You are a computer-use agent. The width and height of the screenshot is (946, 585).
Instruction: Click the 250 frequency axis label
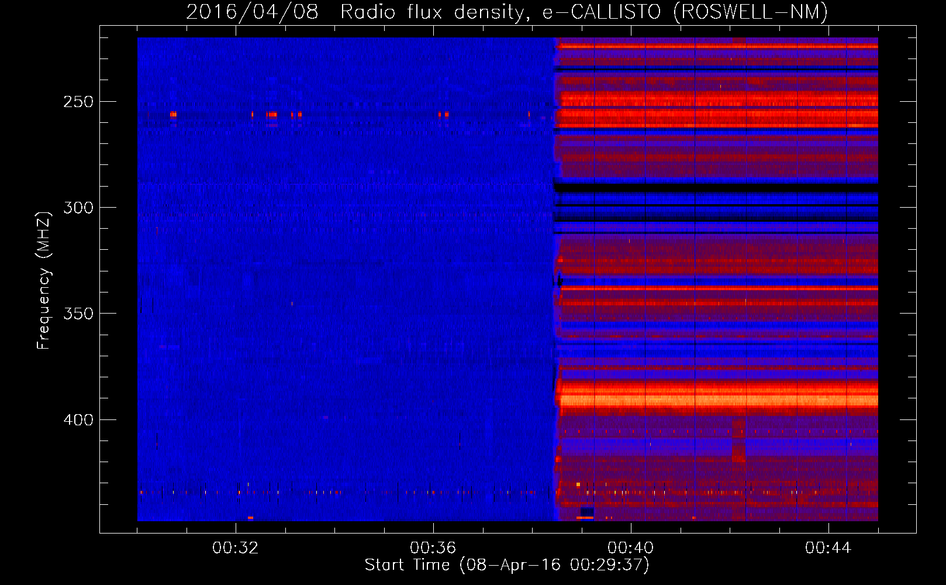[78, 102]
